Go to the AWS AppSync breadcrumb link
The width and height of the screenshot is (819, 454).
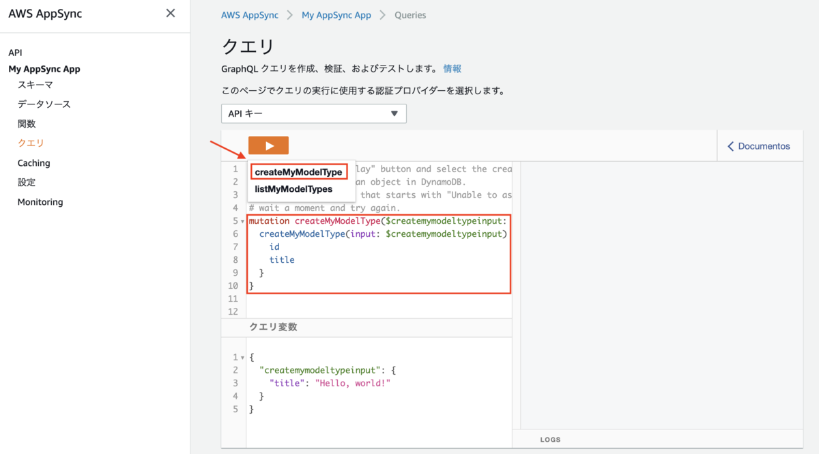tap(250, 15)
